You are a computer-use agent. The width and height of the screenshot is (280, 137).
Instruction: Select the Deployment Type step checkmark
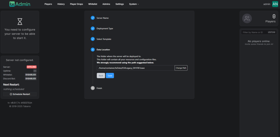(92, 28)
